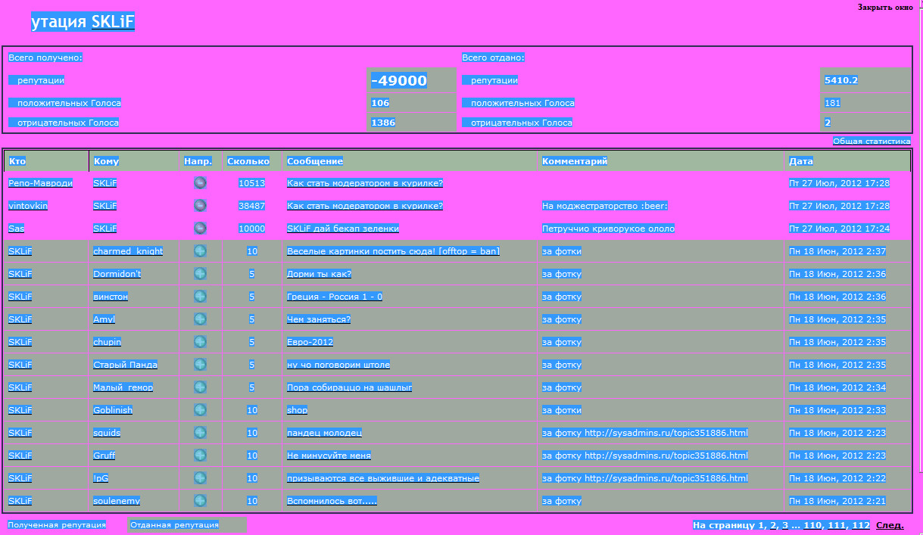Image resolution: width=923 pixels, height=535 pixels.
Task: Click the minus icon in Sas row
Action: [x=200, y=228]
